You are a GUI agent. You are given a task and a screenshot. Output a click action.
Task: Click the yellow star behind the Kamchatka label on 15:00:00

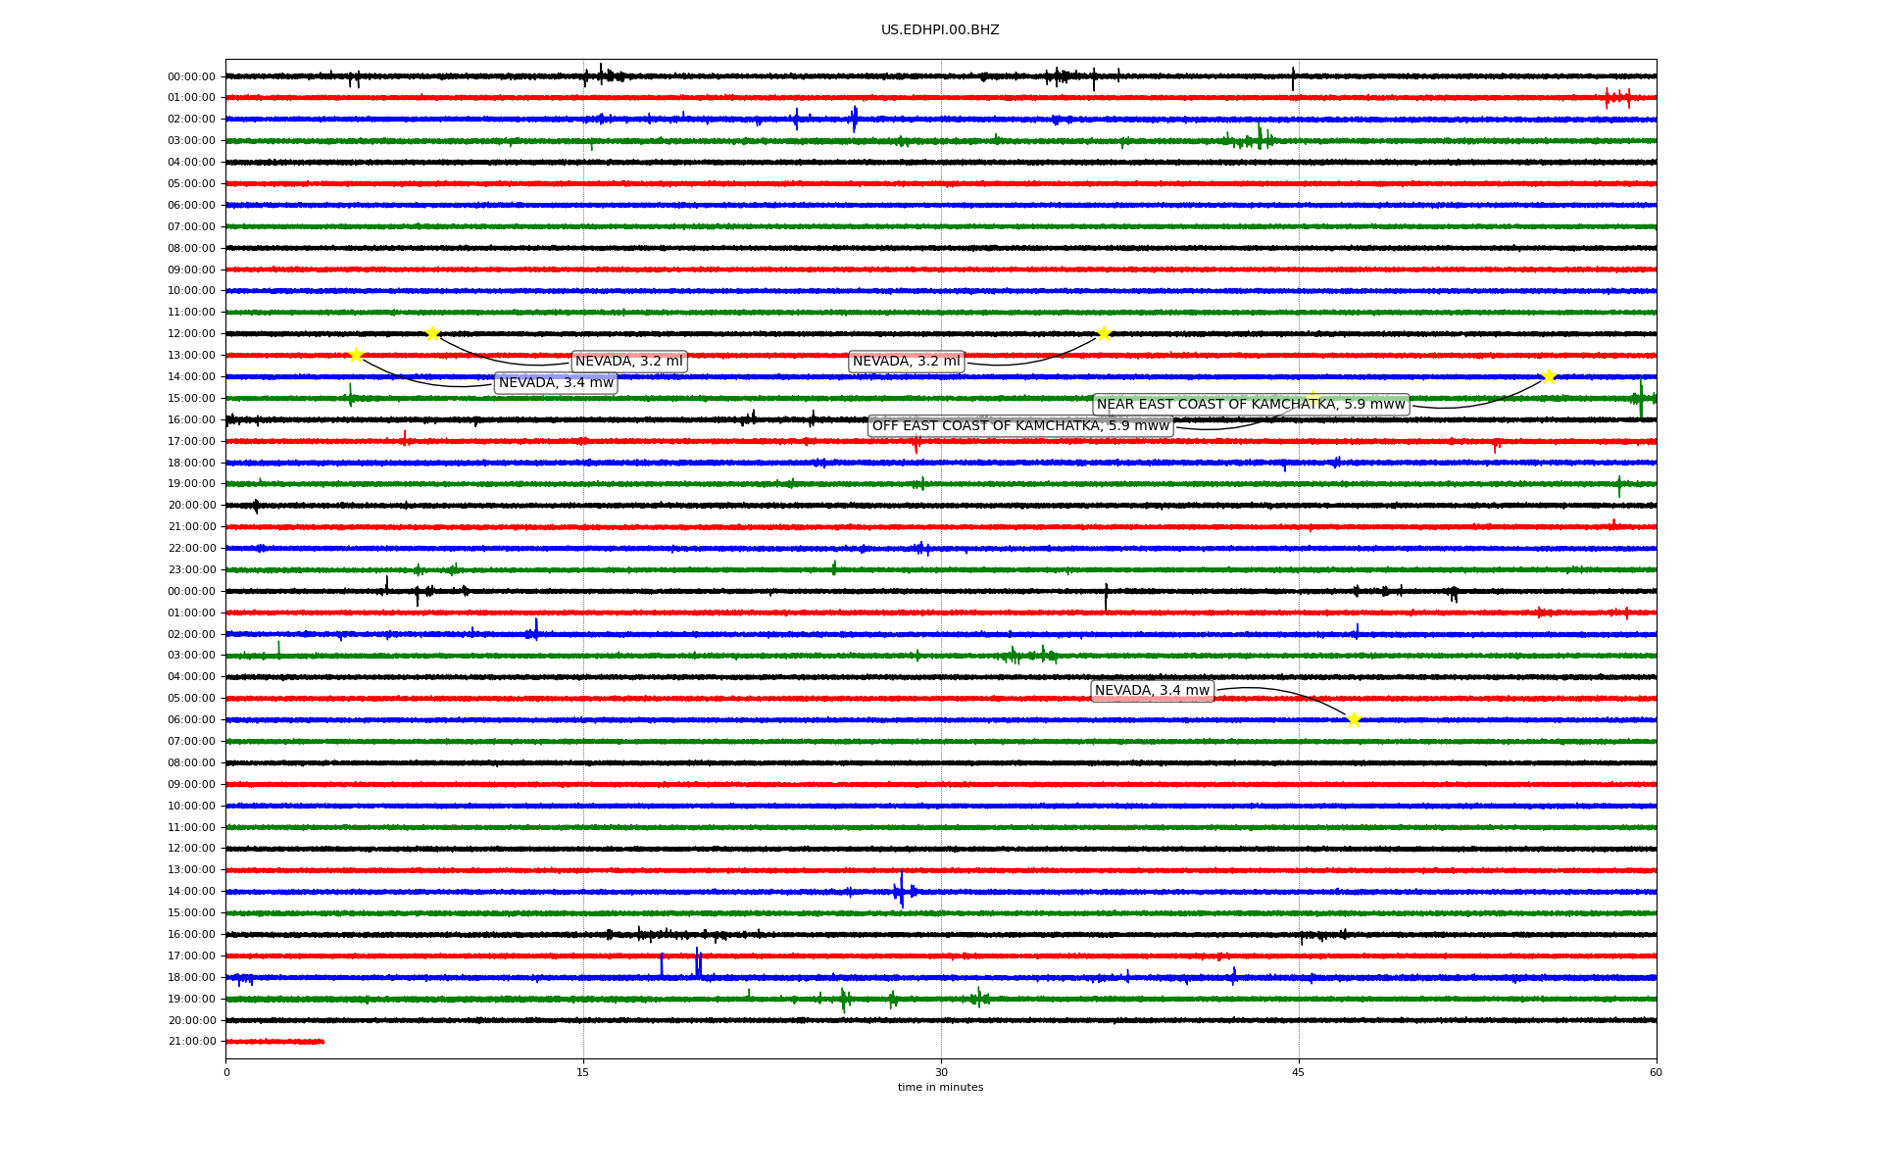[x=1312, y=398]
